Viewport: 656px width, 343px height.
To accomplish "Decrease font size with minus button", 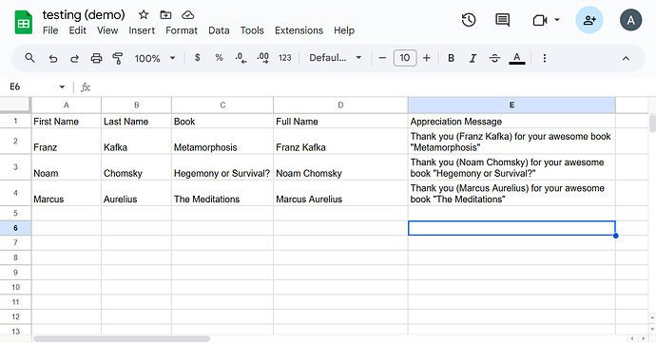I will [x=382, y=58].
